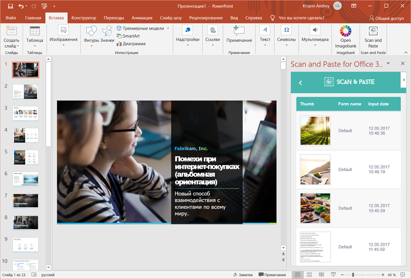Screen dimensions: 411x279
Task: Insert a chart with Диаграмма
Action: [x=131, y=44]
